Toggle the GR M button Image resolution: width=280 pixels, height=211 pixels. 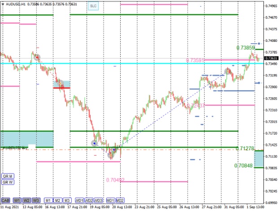point(8,176)
